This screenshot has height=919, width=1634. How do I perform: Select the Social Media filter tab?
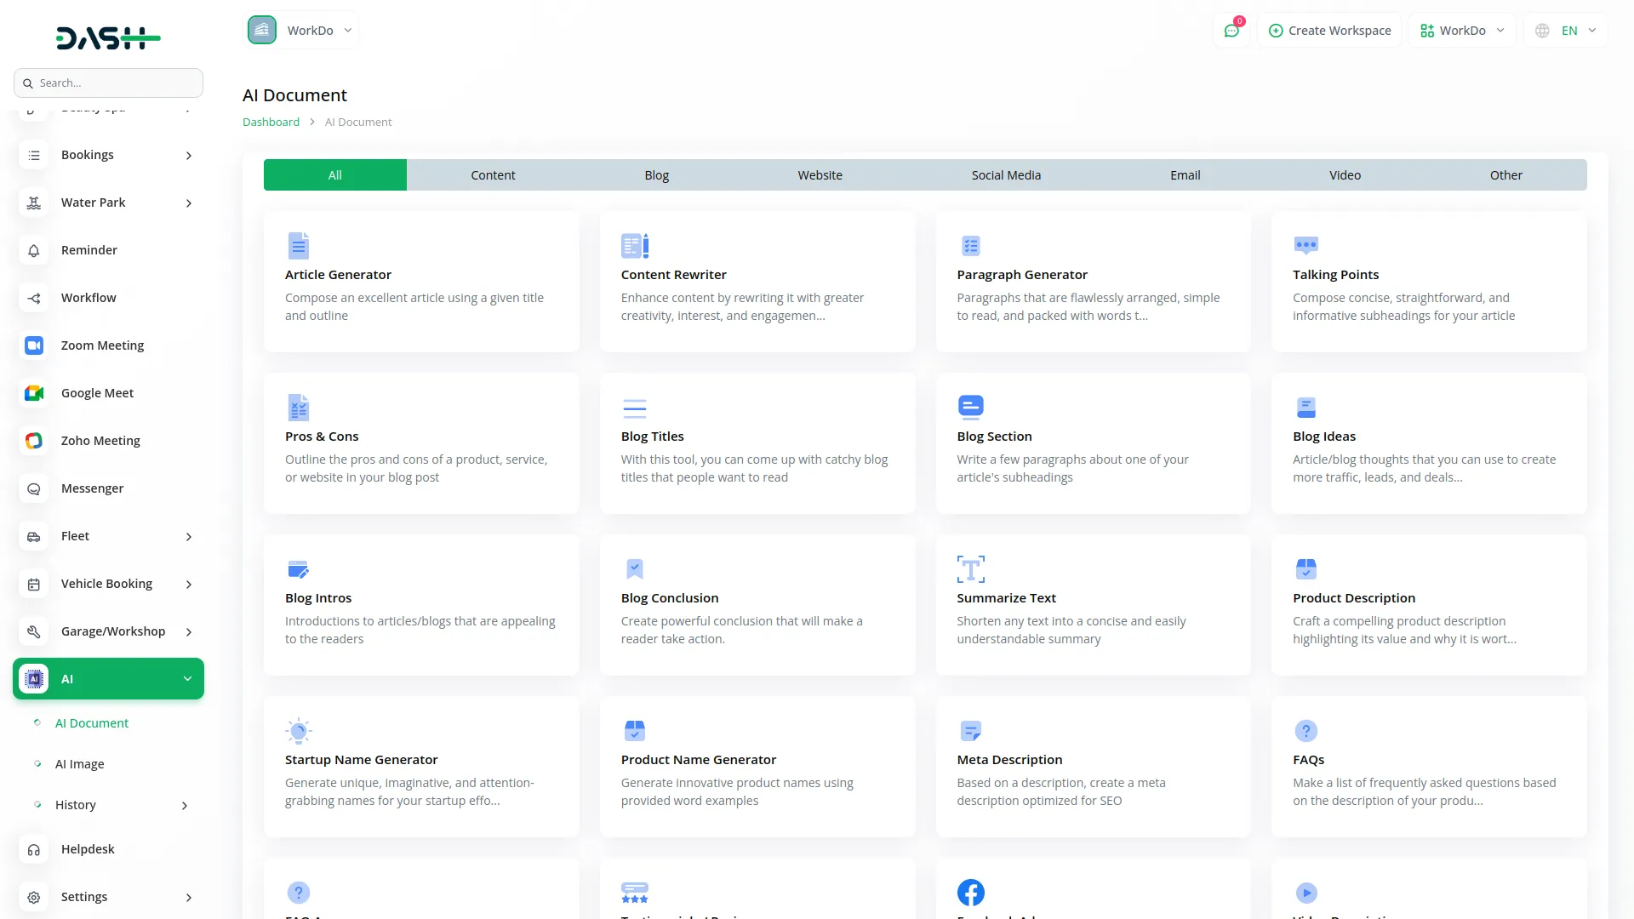tap(1005, 174)
